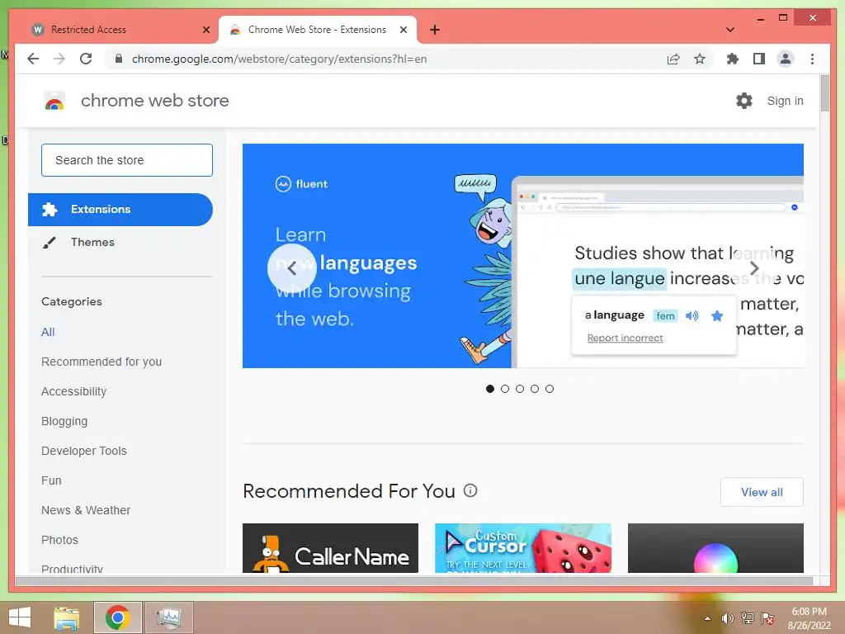The height and width of the screenshot is (634, 845).
Task: Open the profile avatar icon
Action: [x=786, y=59]
